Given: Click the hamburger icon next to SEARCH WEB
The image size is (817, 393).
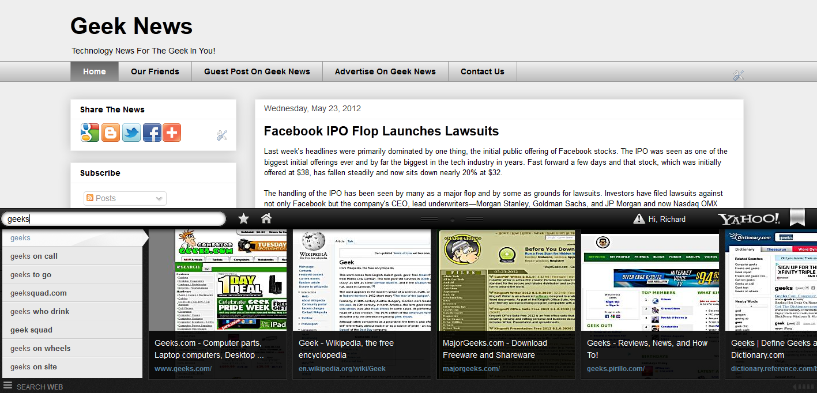Looking at the screenshot, I should coord(7,387).
